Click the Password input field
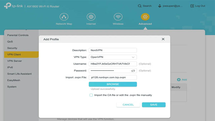The image size is (215, 121). [x=113, y=71]
